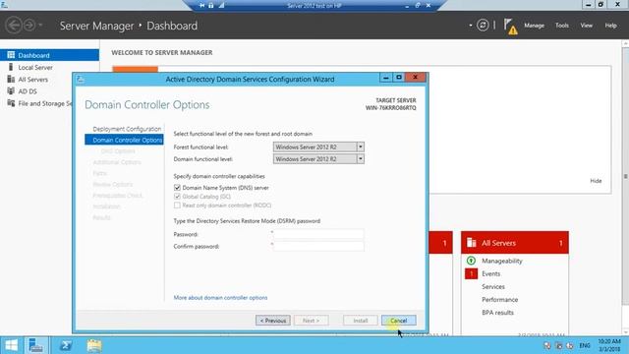Open the Windows Start button

pos(11,345)
